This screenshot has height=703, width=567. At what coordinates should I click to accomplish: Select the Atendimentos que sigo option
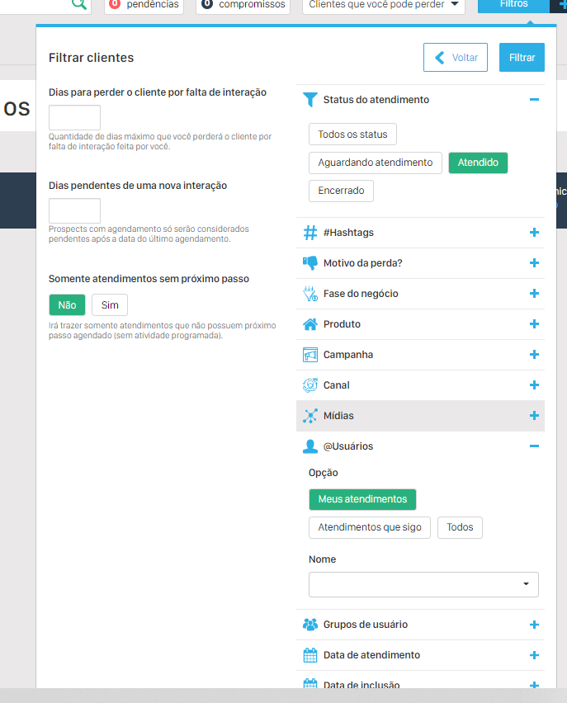click(369, 527)
